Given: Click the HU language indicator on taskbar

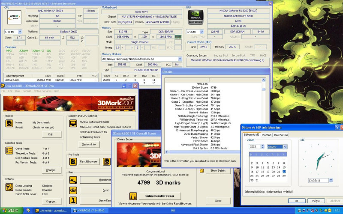Looking at the screenshot, I should (173, 211).
